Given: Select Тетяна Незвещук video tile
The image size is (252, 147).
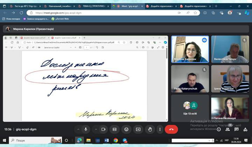Looking at the screenshot, I should [230, 108].
